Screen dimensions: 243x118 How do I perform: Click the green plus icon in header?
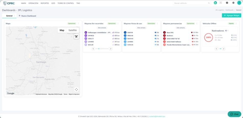click(x=215, y=3)
